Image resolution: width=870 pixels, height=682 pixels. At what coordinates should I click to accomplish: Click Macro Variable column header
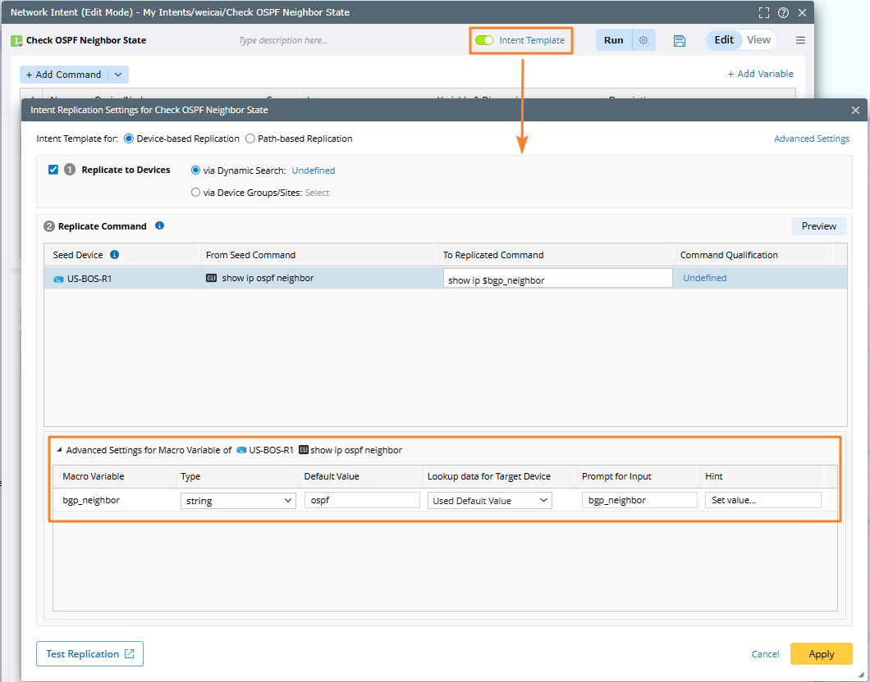pyautogui.click(x=114, y=476)
